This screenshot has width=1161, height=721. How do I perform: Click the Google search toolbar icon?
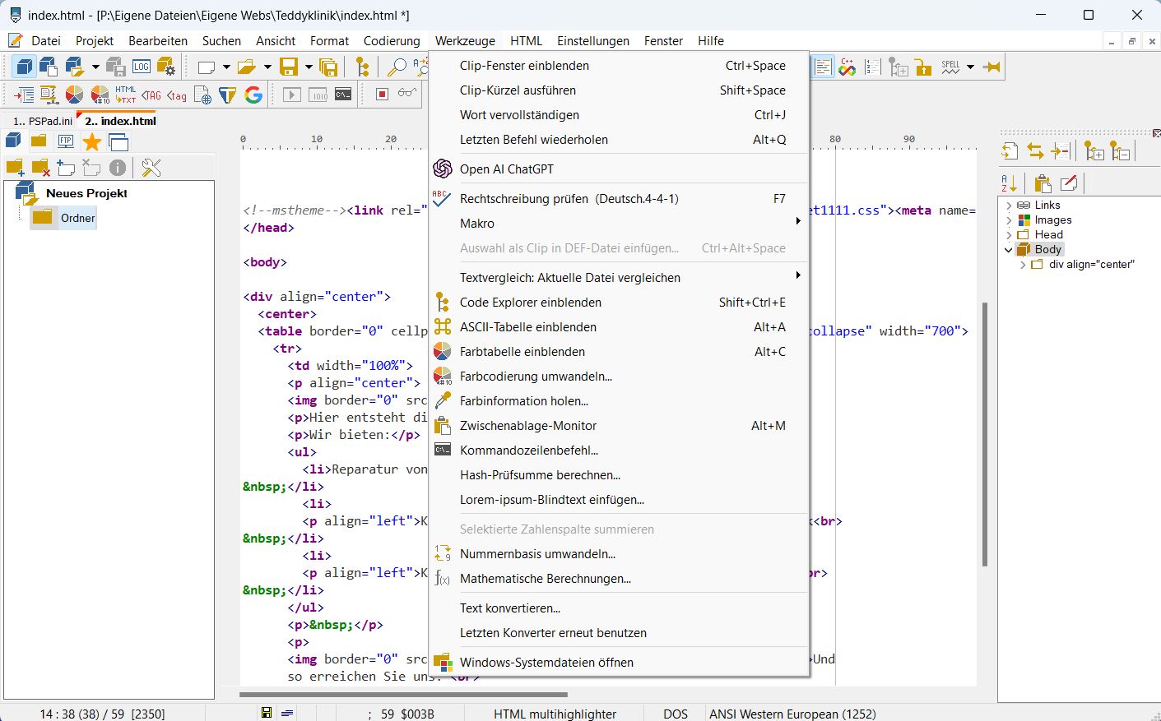coord(253,95)
